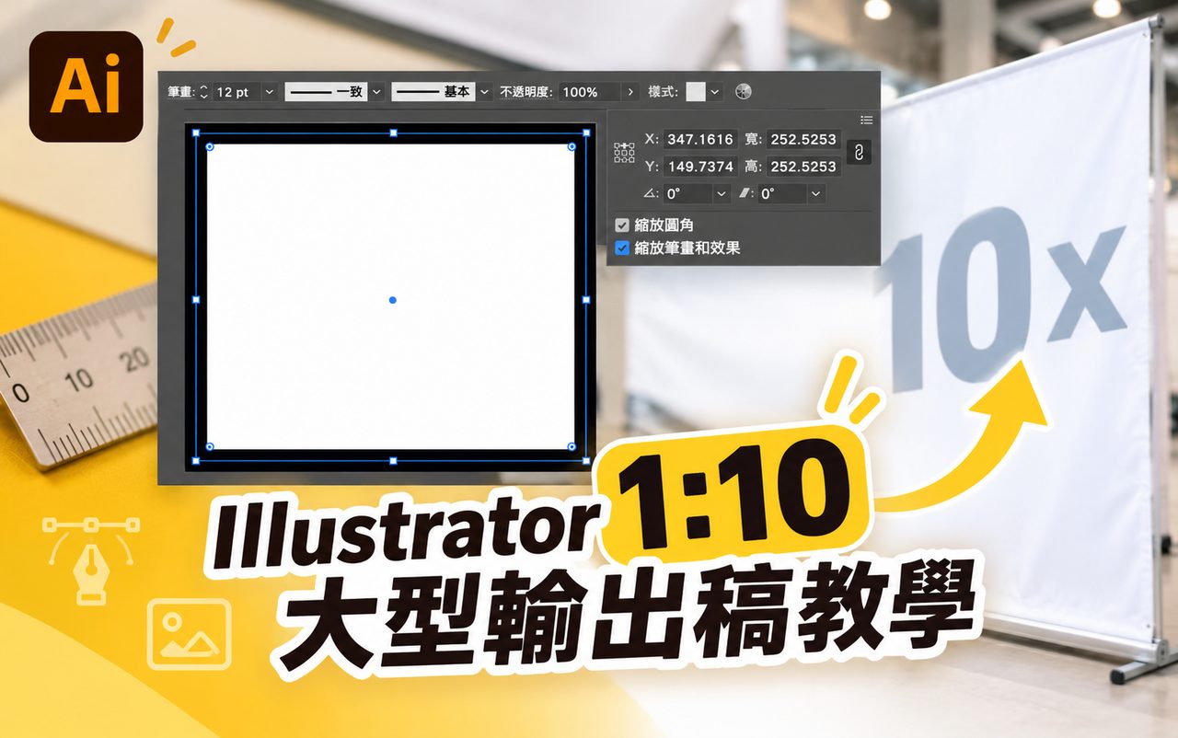Click the 樣式 graphic style swatch
The height and width of the screenshot is (738, 1178).
point(696,92)
